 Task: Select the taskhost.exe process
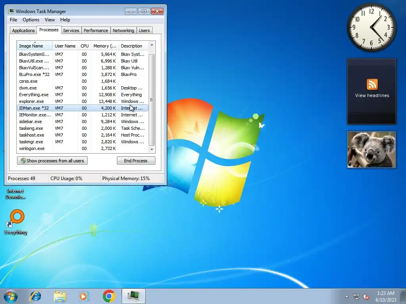click(x=82, y=135)
